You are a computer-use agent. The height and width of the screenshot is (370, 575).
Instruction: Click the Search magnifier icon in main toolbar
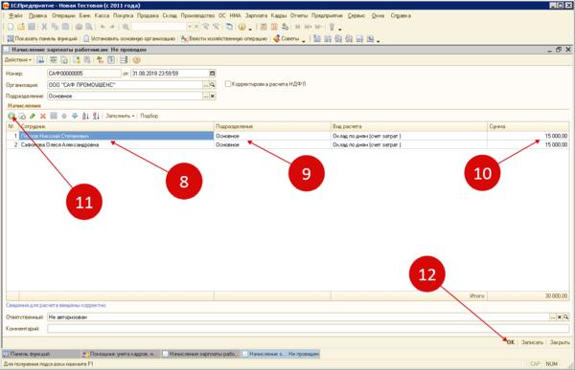click(126, 27)
